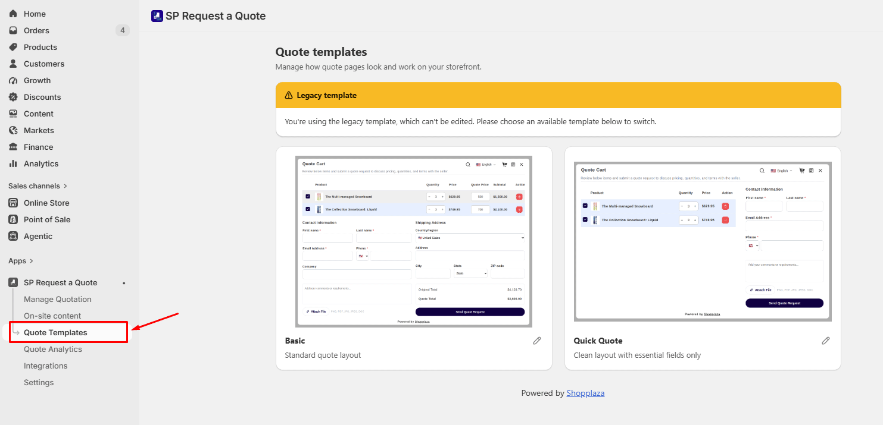Open the Content page link
This screenshot has width=883, height=425.
coord(39,114)
